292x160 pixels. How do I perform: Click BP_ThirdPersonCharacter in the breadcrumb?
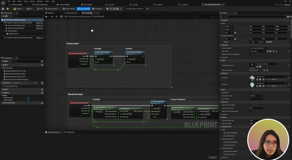pos(77,17)
